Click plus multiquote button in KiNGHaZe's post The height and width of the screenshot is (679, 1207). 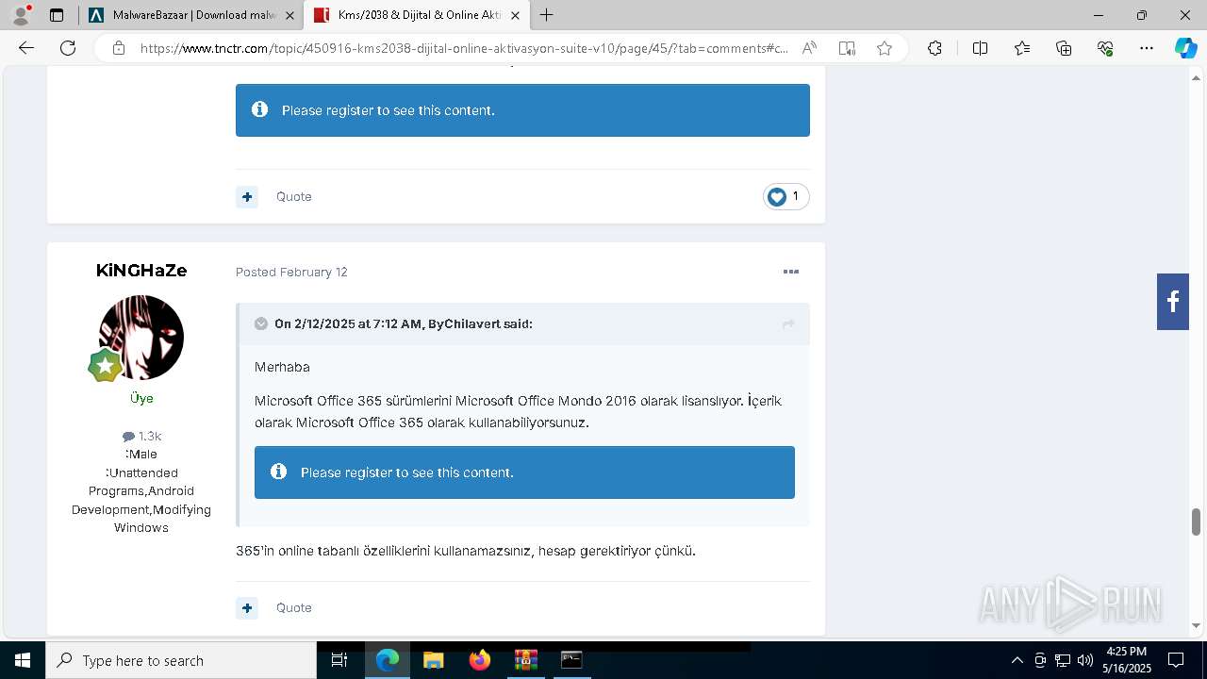[x=247, y=608]
